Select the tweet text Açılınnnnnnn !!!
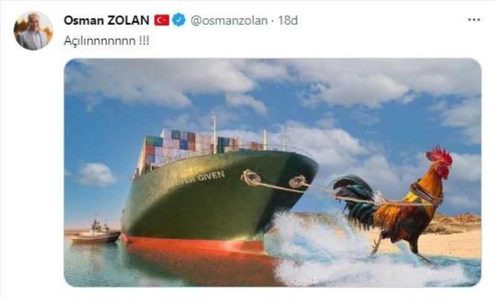 (x=106, y=41)
